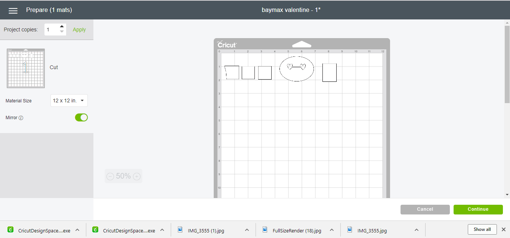This screenshot has height=238, width=510.
Task: Select the oval shape with hearts on mat
Action: point(297,69)
